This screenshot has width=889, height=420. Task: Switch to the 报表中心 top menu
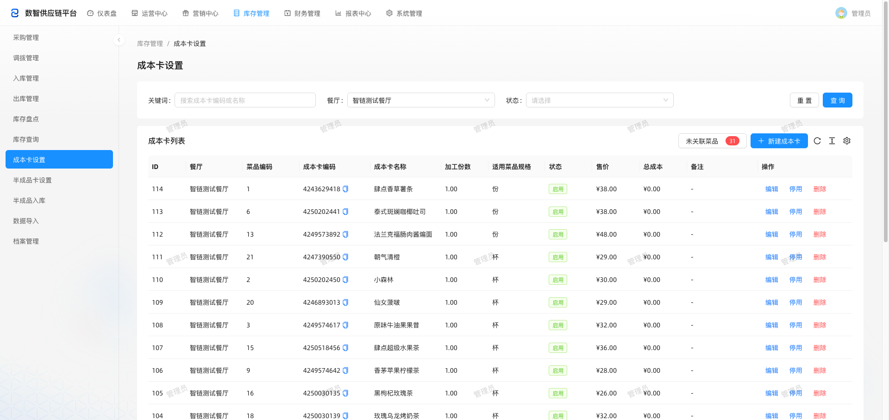tap(353, 13)
